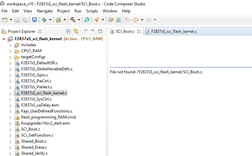The width and height of the screenshot is (252, 156).
Task: Open Project Explorer View Menu triangle
Action: (x=86, y=30)
